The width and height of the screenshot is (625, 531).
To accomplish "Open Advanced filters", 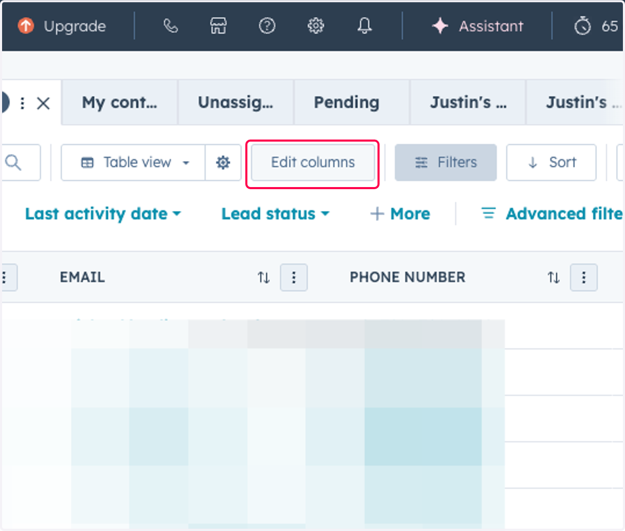I will pos(552,214).
